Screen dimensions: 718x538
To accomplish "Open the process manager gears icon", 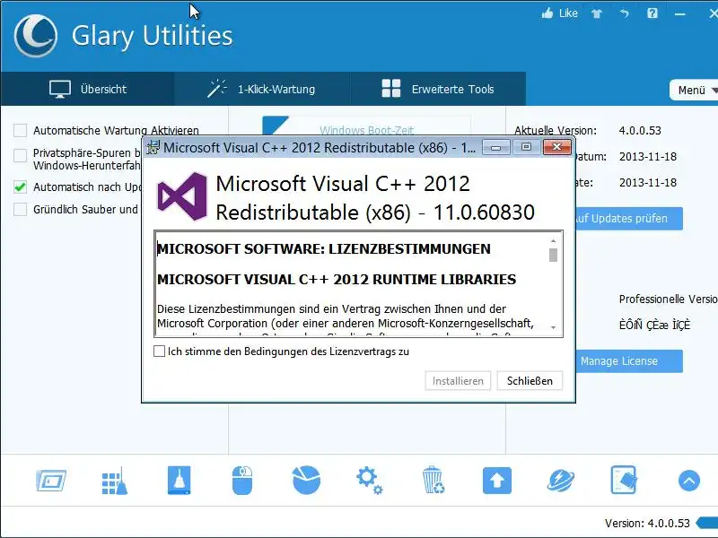I will point(370,481).
